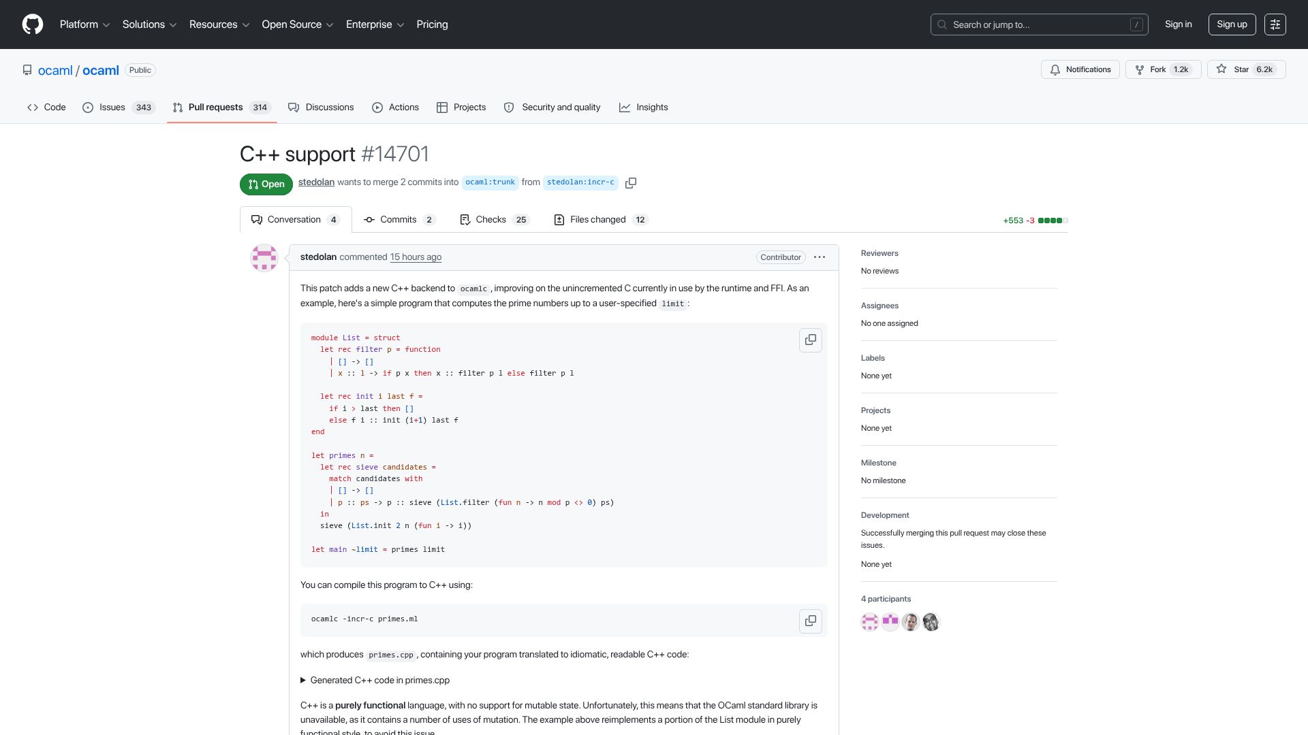The image size is (1308, 735).
Task: Click the Notifications button
Action: click(x=1080, y=69)
